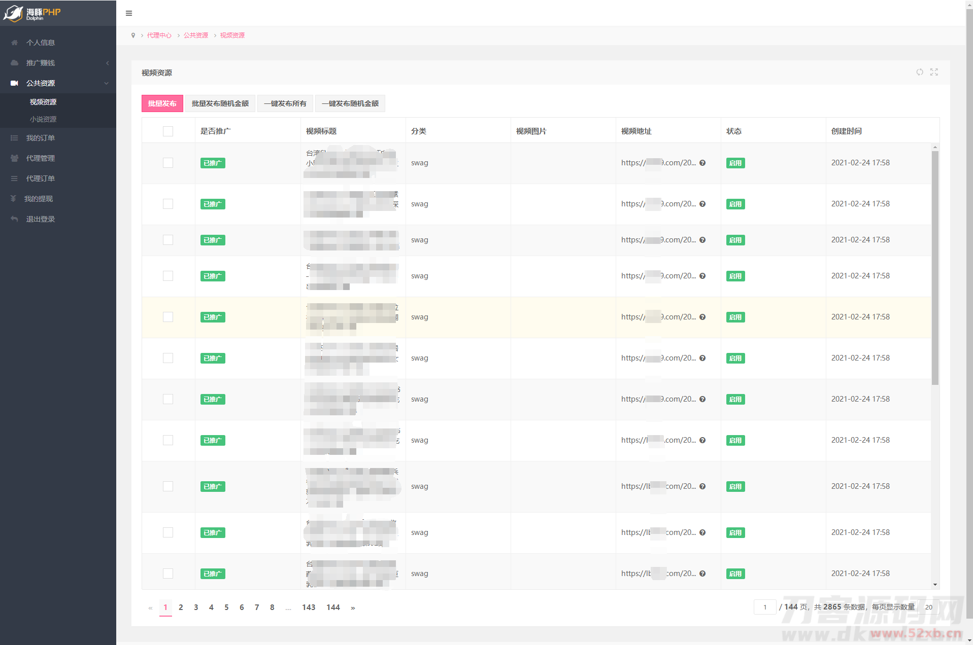Open 我的提现 in the sidebar
Image resolution: width=973 pixels, height=645 pixels.
click(x=39, y=199)
